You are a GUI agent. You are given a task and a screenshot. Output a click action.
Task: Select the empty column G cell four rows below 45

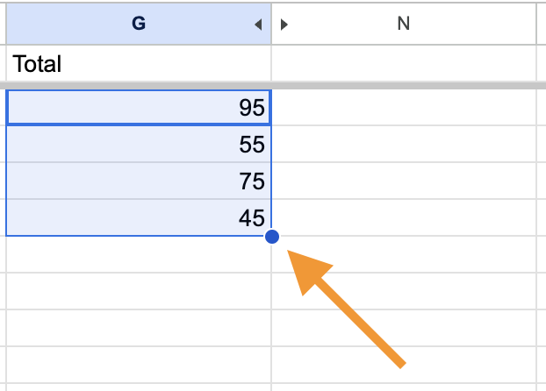[138, 362]
